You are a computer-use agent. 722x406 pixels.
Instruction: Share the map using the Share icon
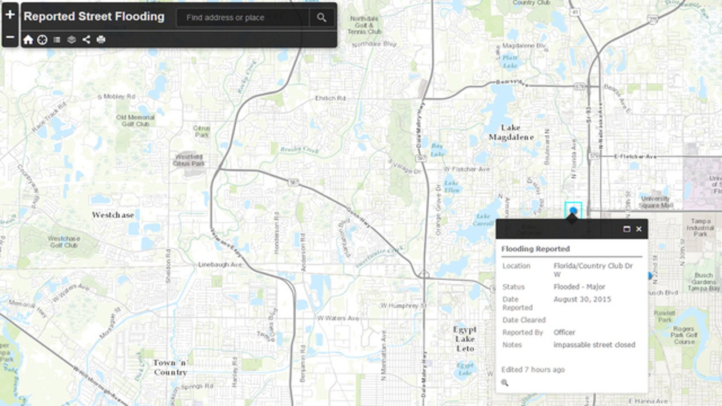click(x=86, y=39)
